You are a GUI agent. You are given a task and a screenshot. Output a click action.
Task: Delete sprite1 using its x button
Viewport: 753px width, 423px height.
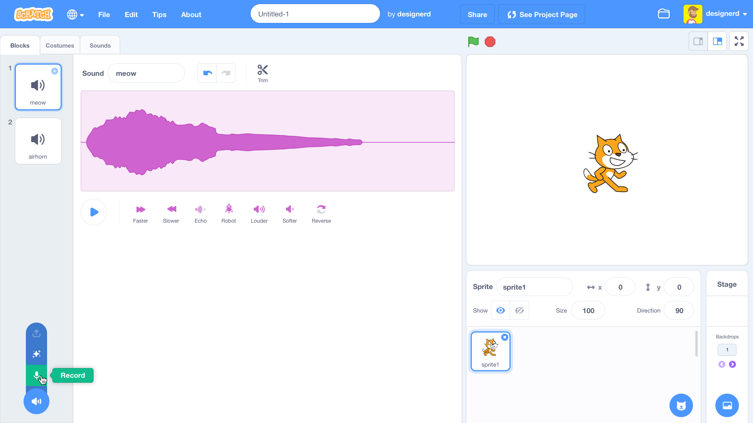point(505,337)
